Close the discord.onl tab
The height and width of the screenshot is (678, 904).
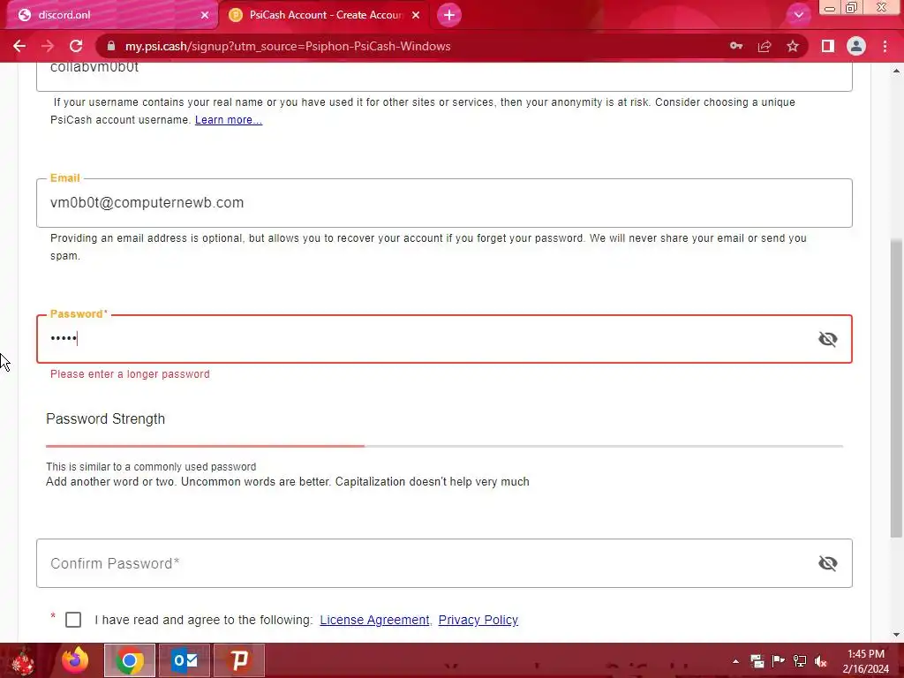click(205, 15)
